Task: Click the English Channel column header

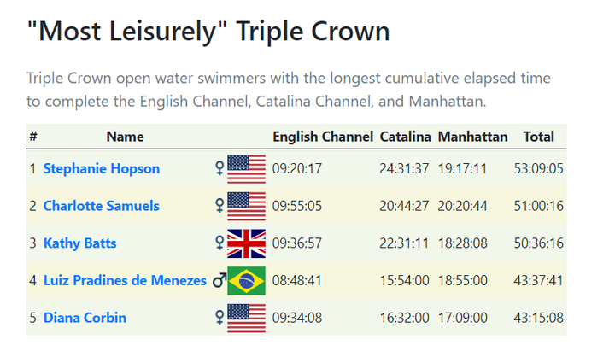Action: pos(323,137)
